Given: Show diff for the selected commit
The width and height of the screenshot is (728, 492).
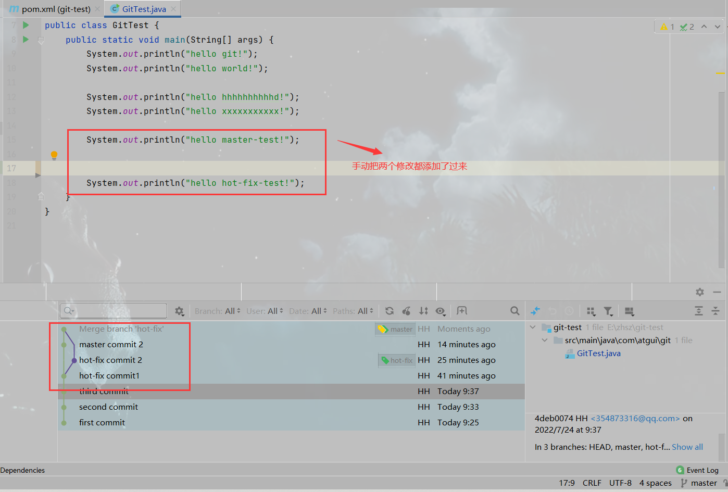Looking at the screenshot, I should pyautogui.click(x=535, y=311).
